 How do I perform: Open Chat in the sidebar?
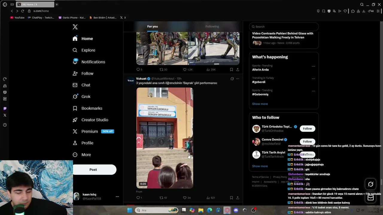[x=81, y=85]
